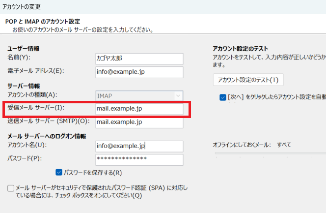Click the パスワード(P) password field

(x=139, y=159)
